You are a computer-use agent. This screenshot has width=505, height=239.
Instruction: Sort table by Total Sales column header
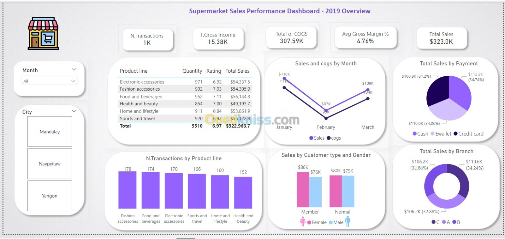237,71
